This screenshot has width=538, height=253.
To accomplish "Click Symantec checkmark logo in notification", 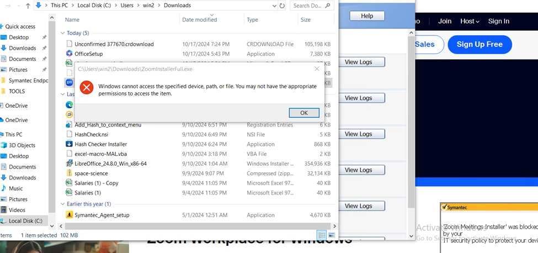I will click(444, 207).
